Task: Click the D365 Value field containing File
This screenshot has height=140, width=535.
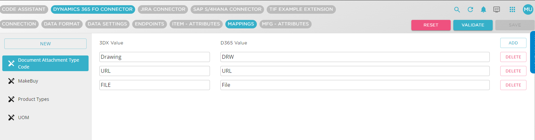Action: [x=355, y=85]
